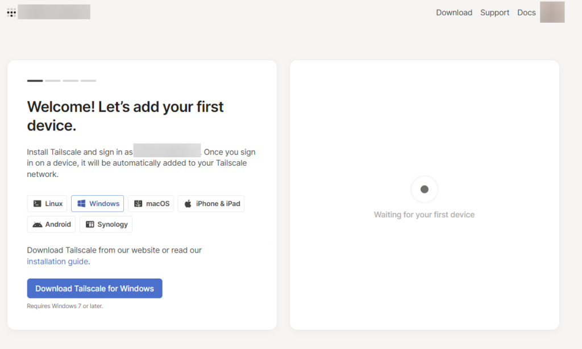Pick Synology as your device type
582x349 pixels.
point(106,224)
